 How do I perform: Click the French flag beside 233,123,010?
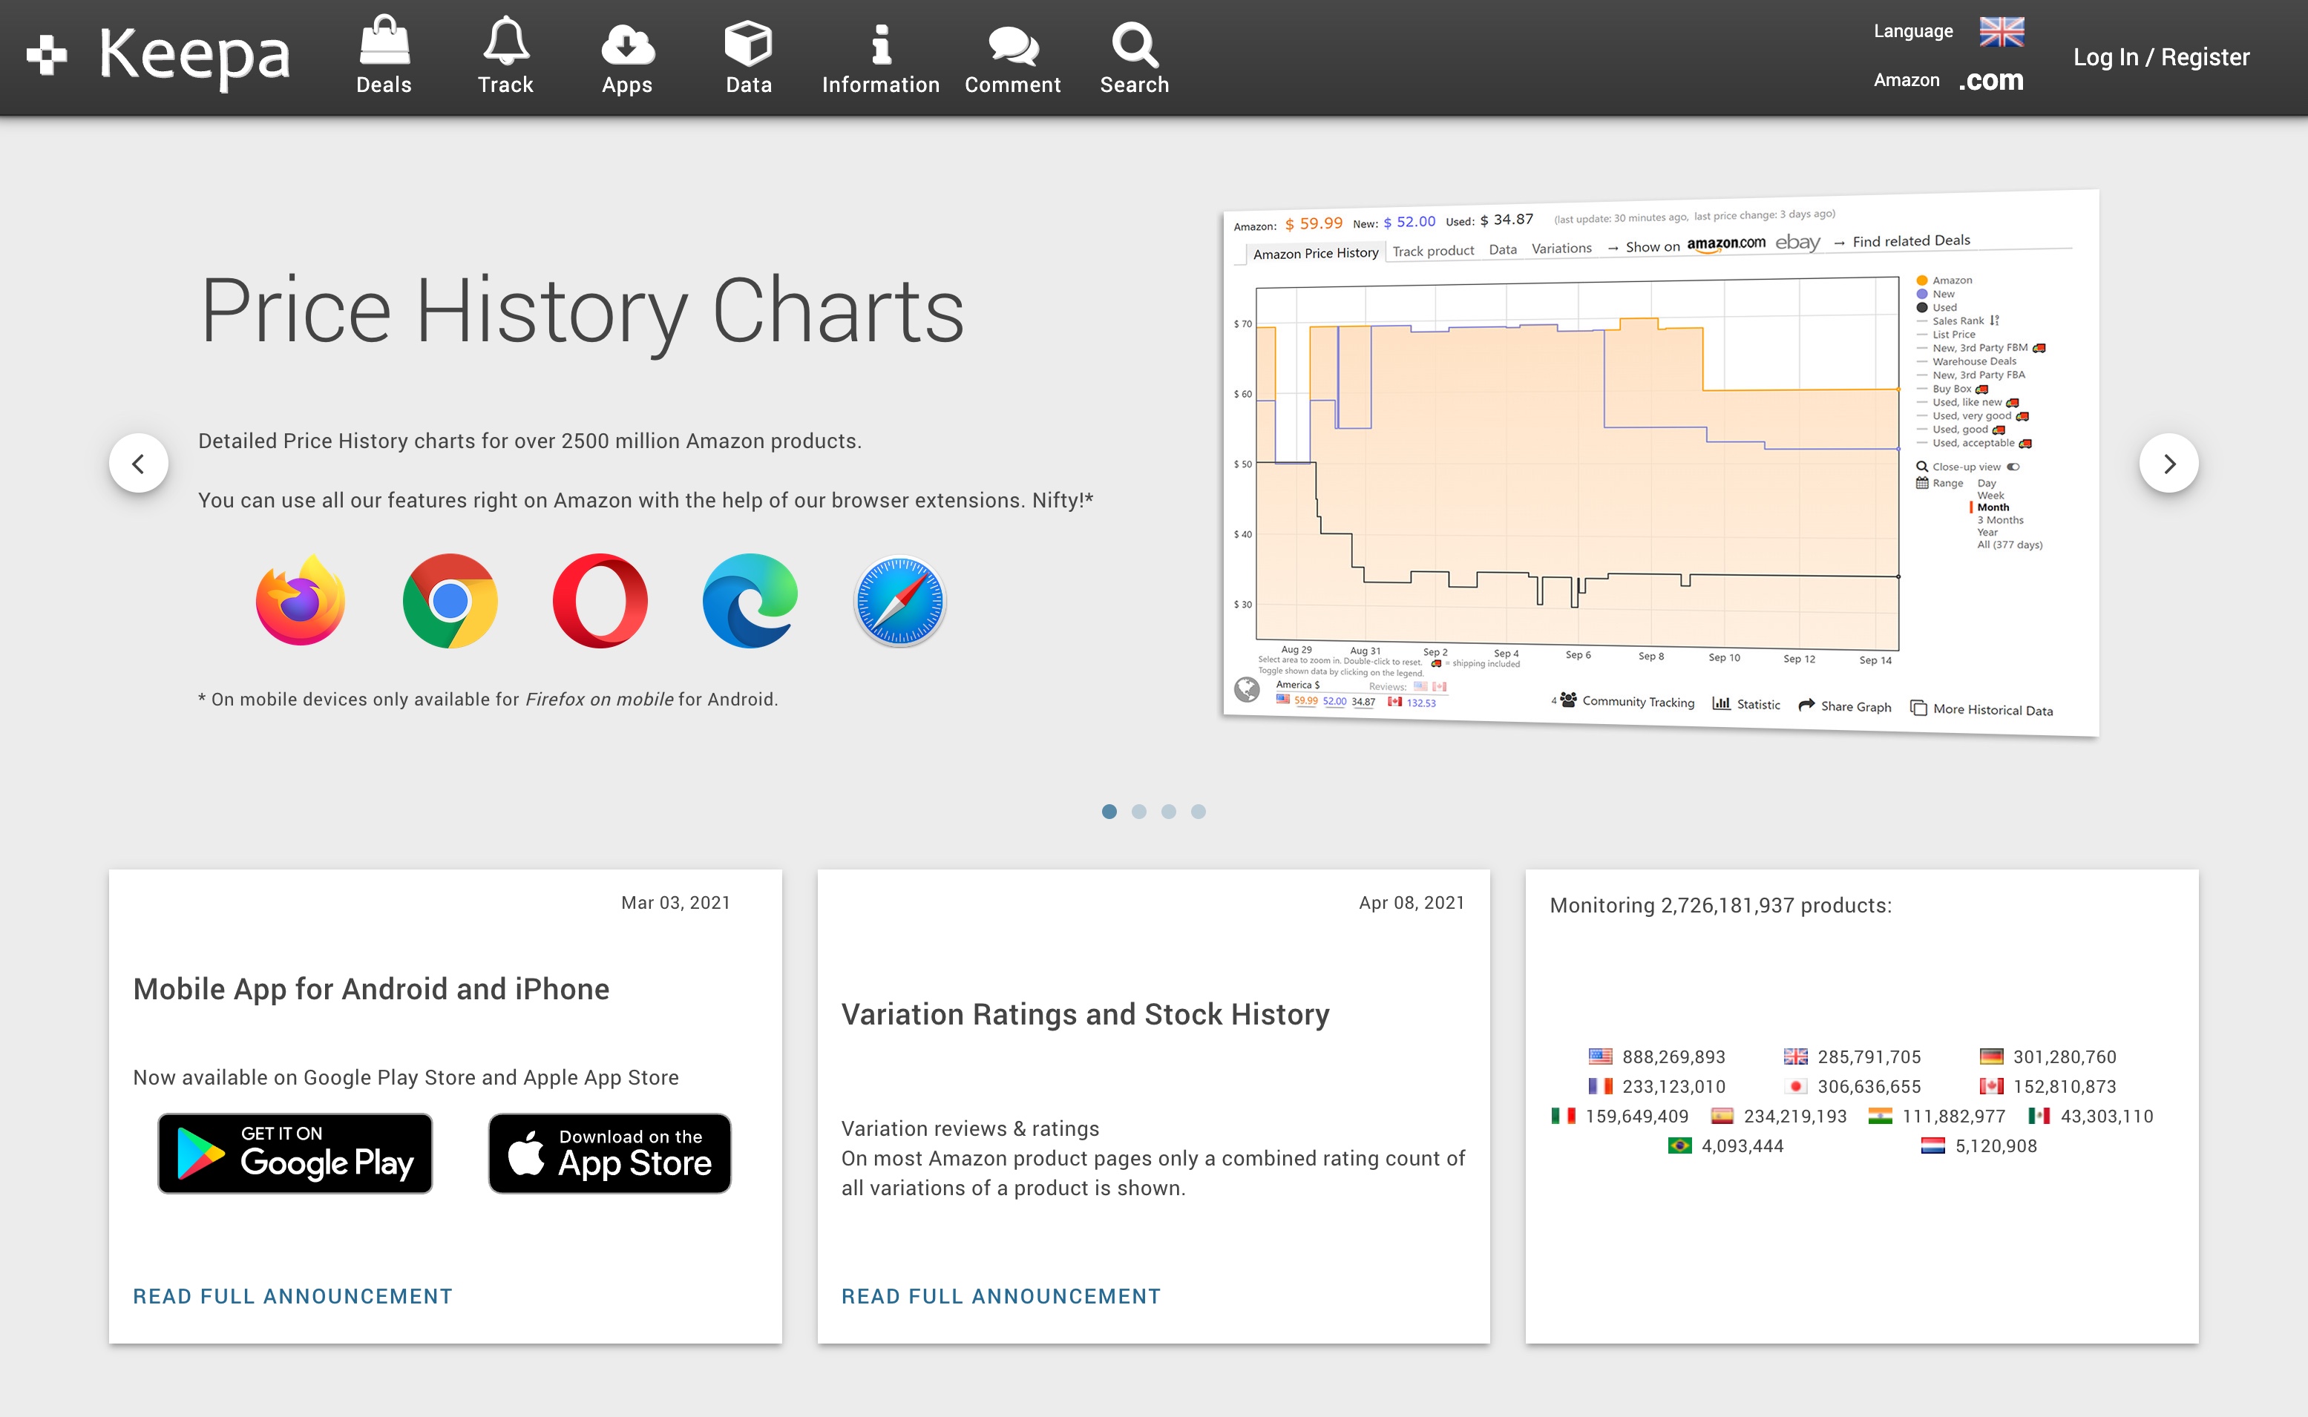(x=1600, y=1086)
